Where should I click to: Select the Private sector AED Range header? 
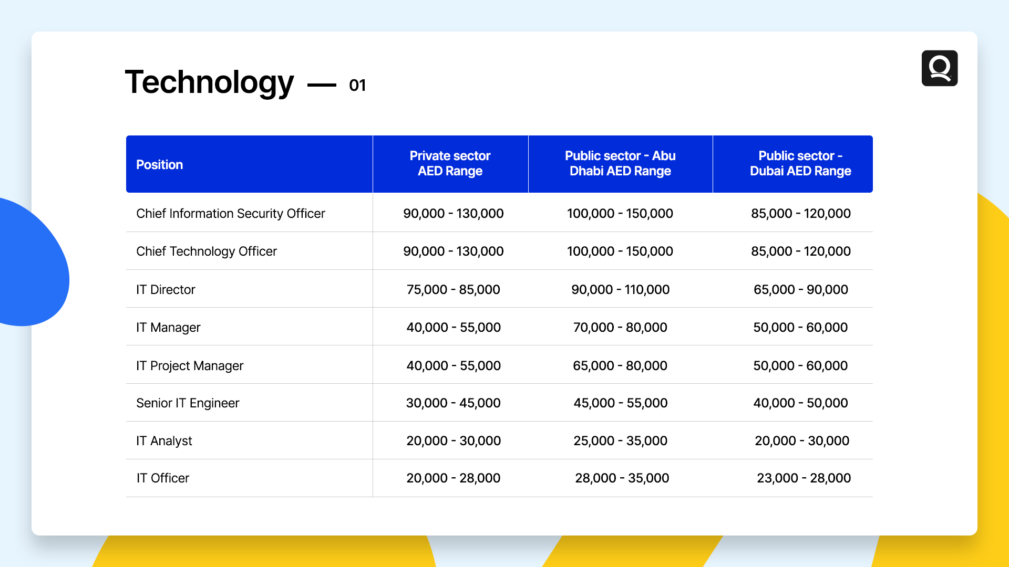pyautogui.click(x=450, y=163)
